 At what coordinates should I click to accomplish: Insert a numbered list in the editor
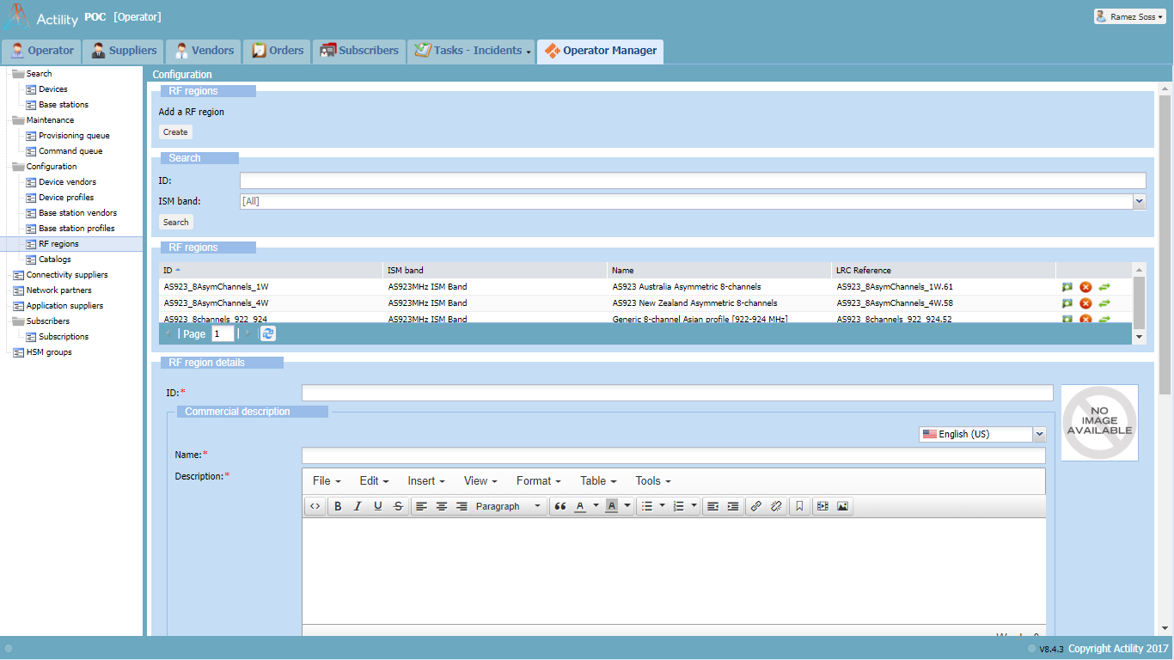[x=679, y=506]
